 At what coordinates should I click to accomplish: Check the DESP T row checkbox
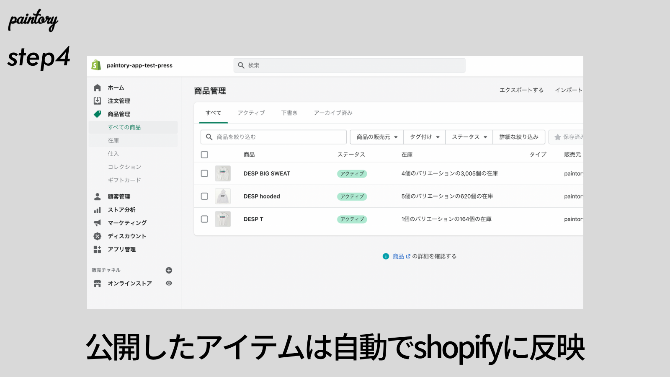coord(204,219)
